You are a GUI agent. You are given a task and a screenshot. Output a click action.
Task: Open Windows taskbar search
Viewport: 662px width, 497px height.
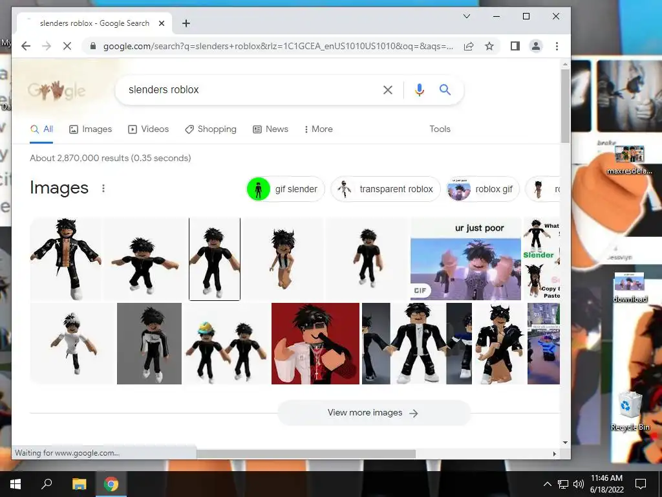coord(47,484)
